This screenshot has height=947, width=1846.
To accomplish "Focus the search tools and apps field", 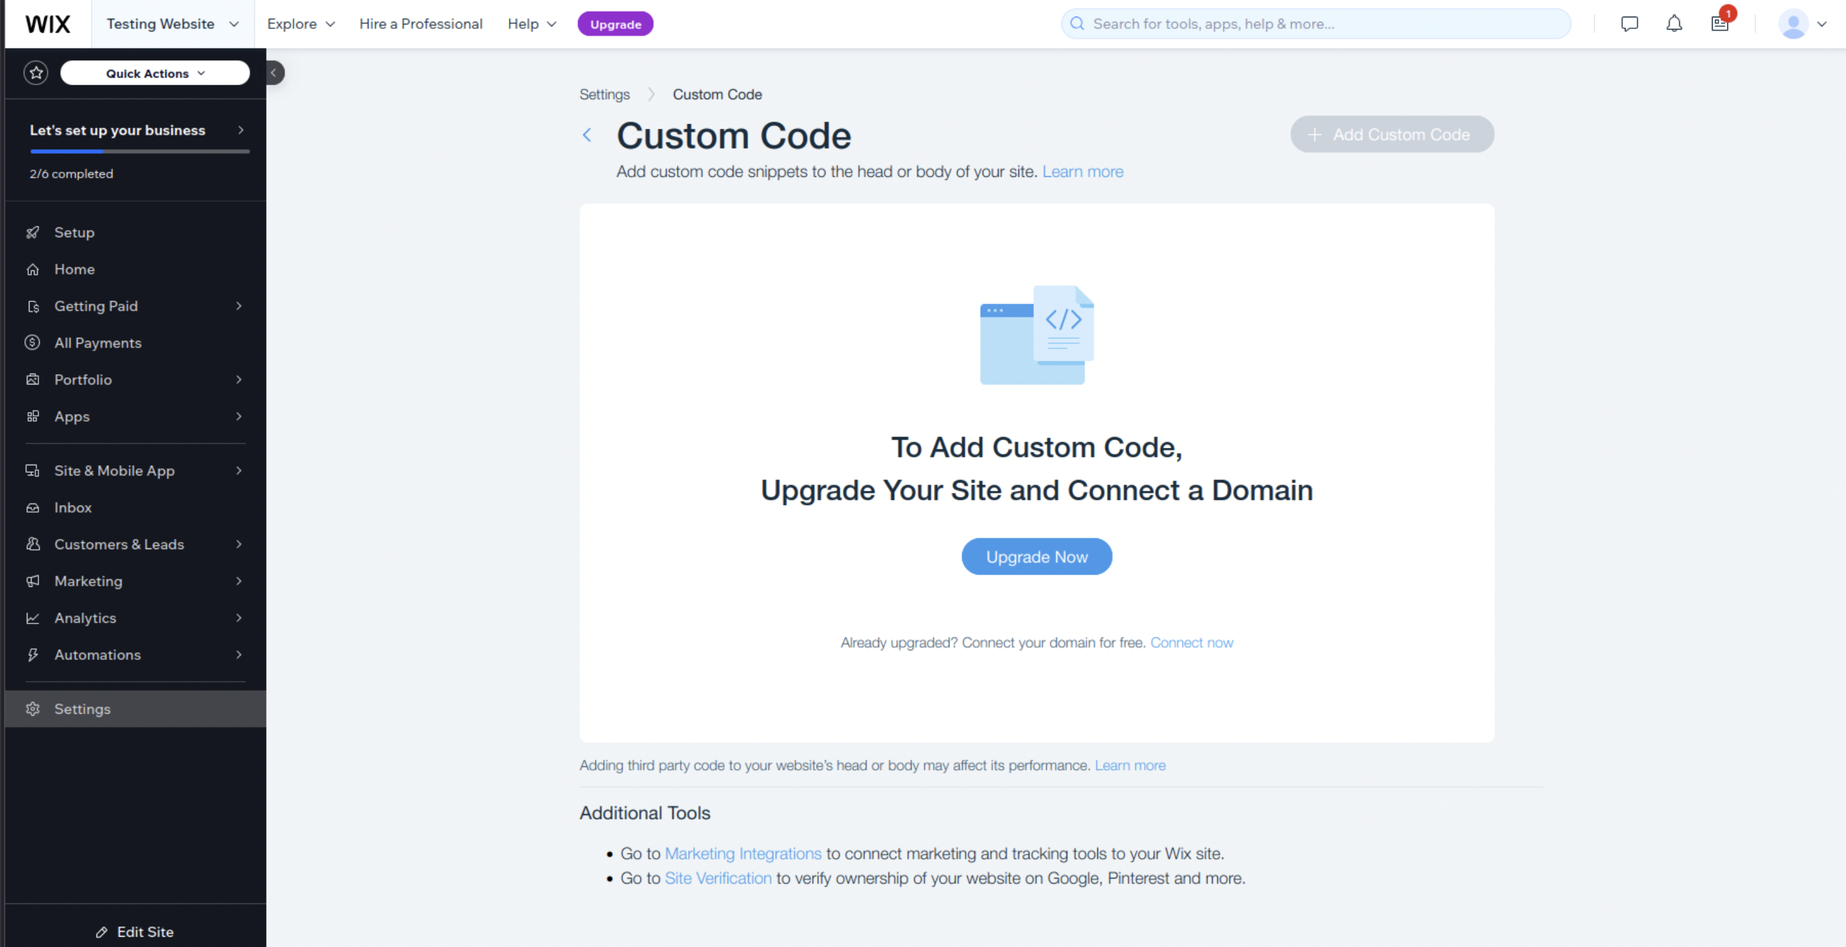I will pos(1316,24).
